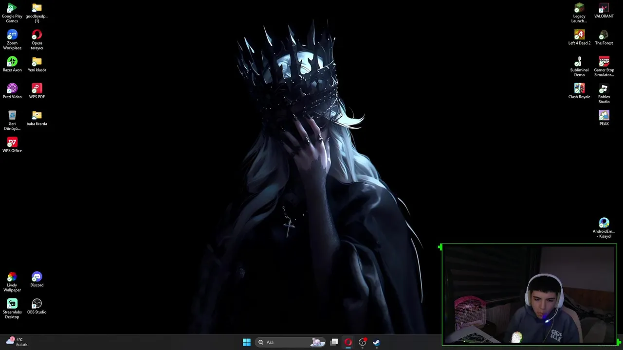
Task: Select the Prezi Video desktop shortcut
Action: pyautogui.click(x=12, y=91)
